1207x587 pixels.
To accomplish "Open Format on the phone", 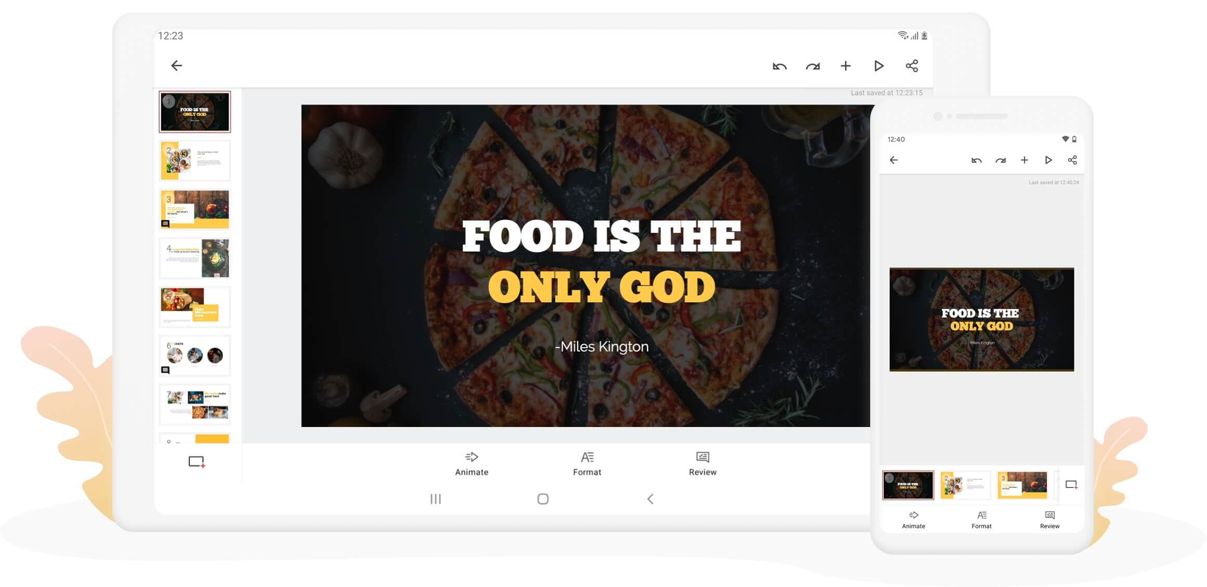I will click(981, 520).
